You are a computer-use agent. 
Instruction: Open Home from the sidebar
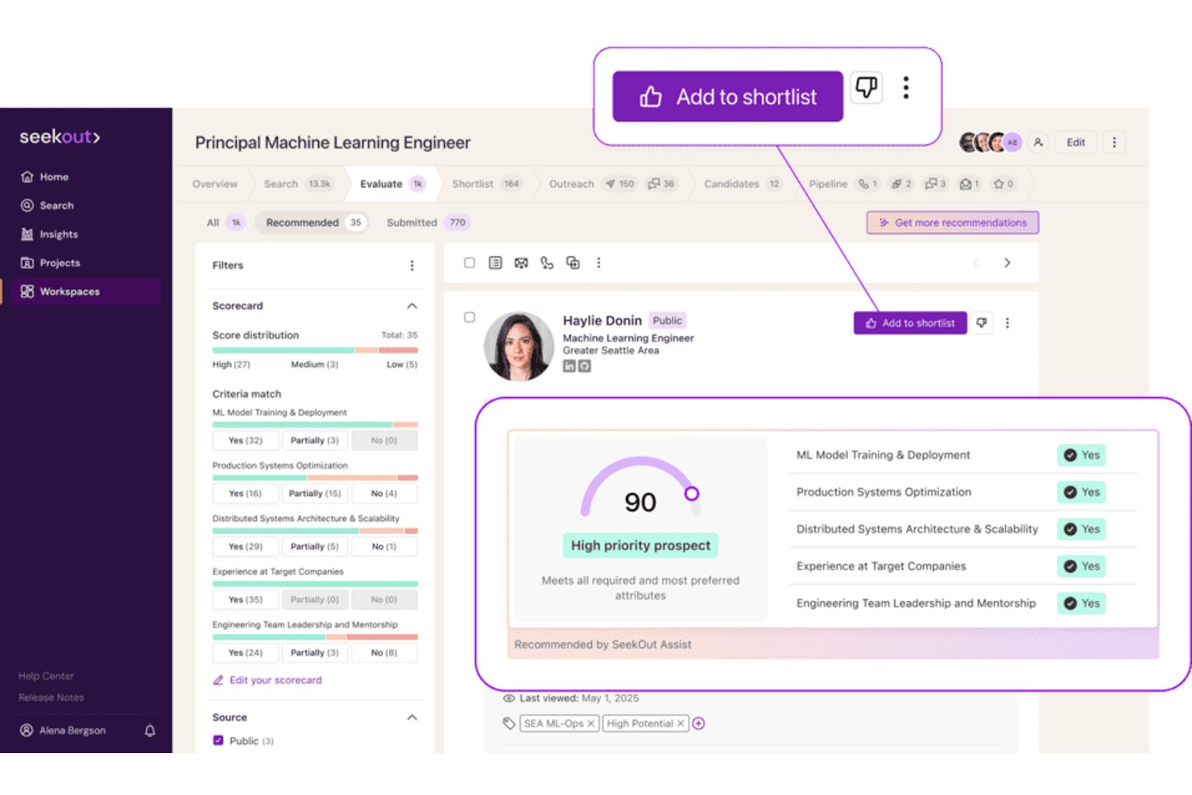tap(45, 176)
